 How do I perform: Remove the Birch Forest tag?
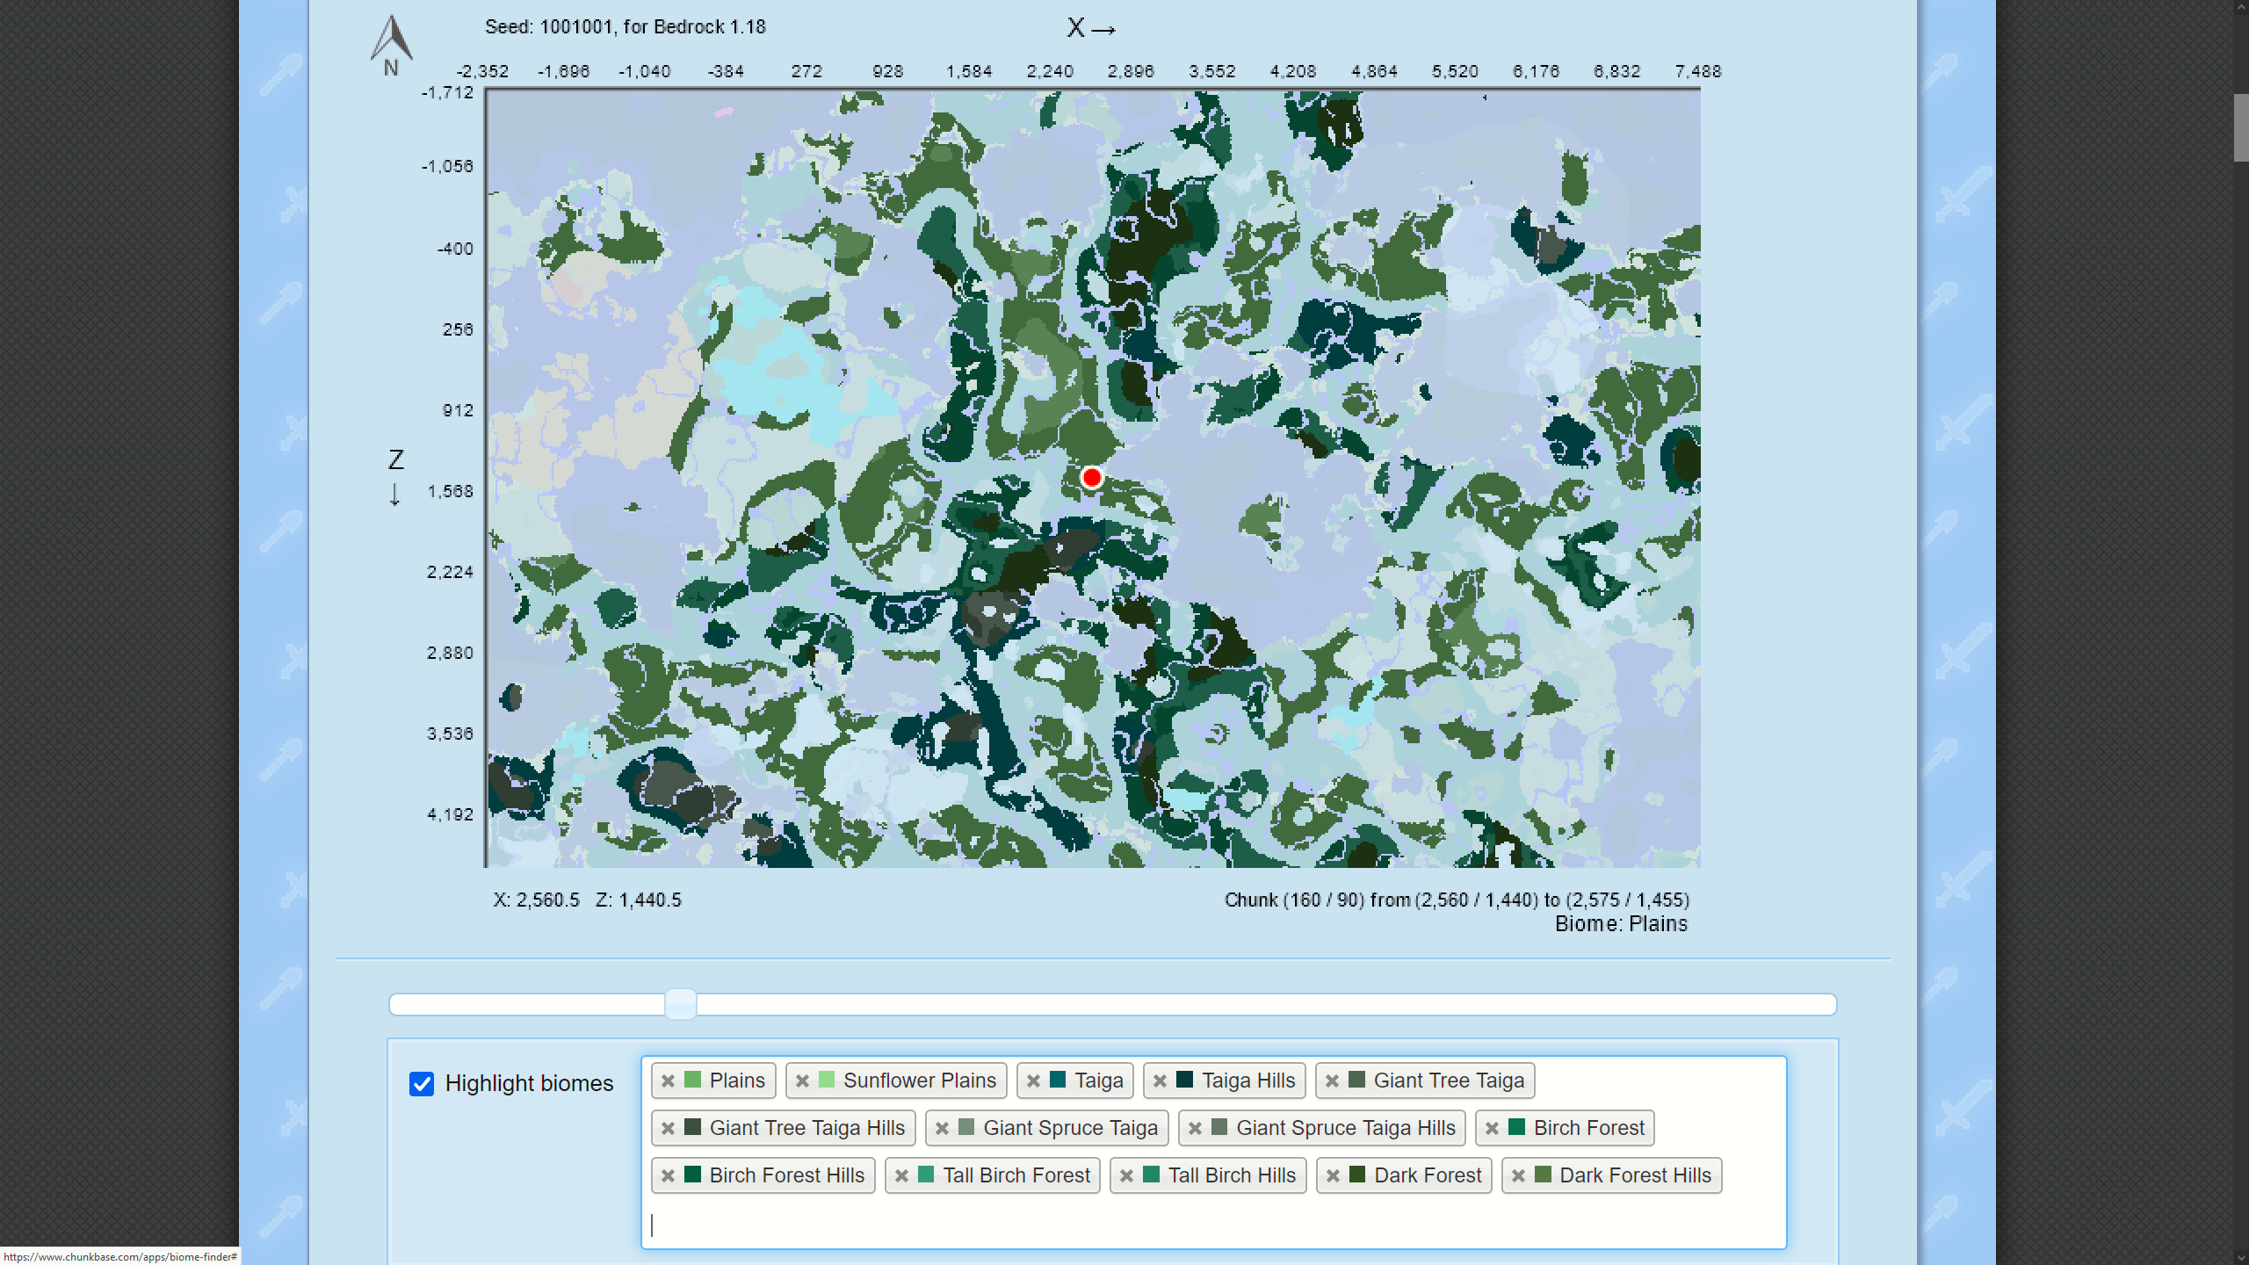click(x=1492, y=1129)
